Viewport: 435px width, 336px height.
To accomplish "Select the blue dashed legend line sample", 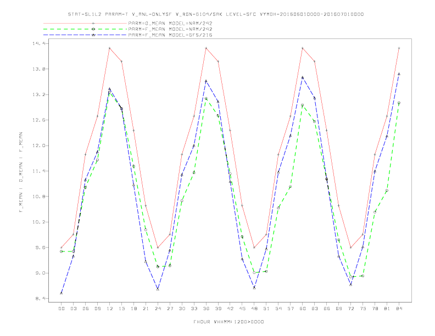I will coord(85,35).
